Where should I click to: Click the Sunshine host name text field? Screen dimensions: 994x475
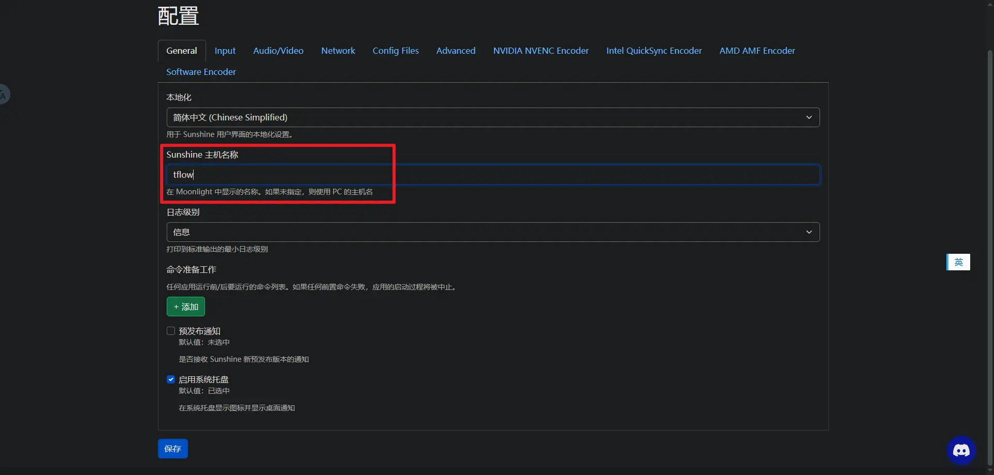[492, 175]
